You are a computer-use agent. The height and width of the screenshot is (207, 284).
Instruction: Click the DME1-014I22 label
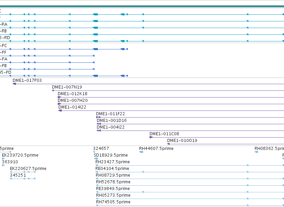coord(72,107)
